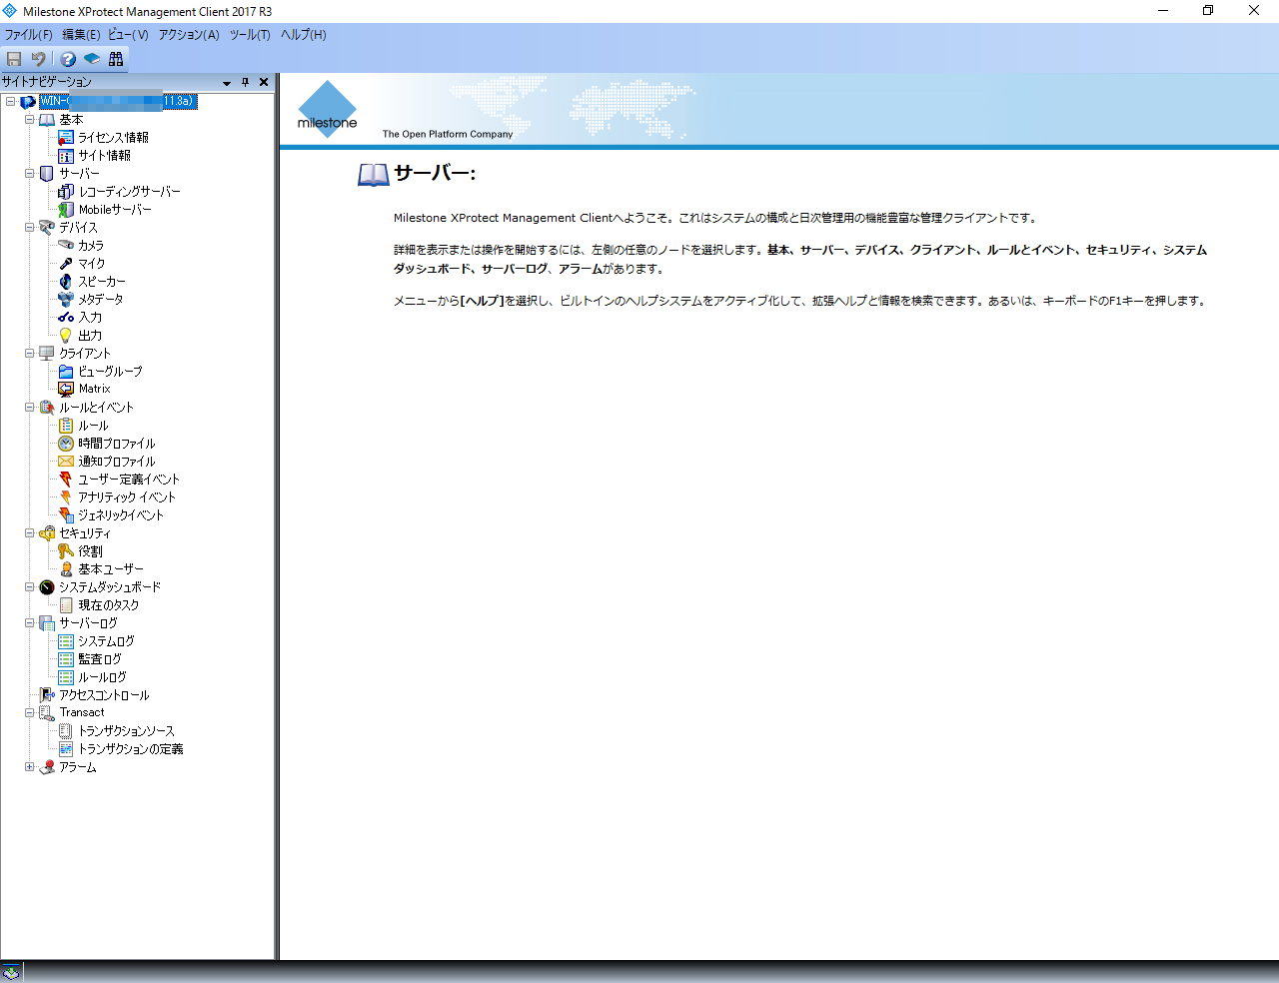This screenshot has width=1279, height=983.
Task: Click the Undo toolbar icon
Action: [38, 59]
